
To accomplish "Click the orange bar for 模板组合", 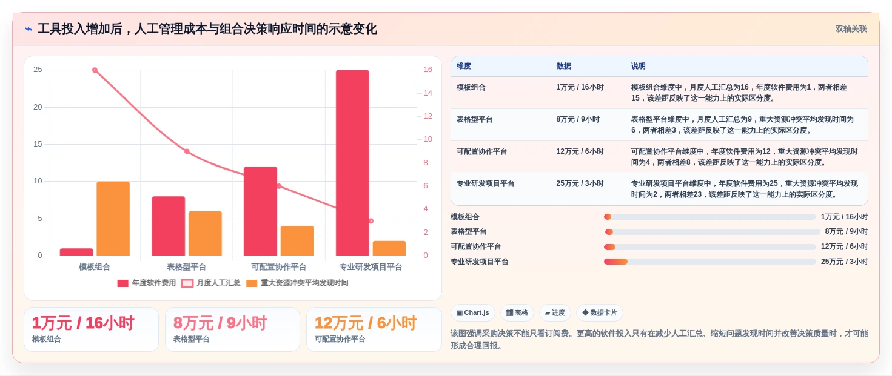I will (113, 219).
